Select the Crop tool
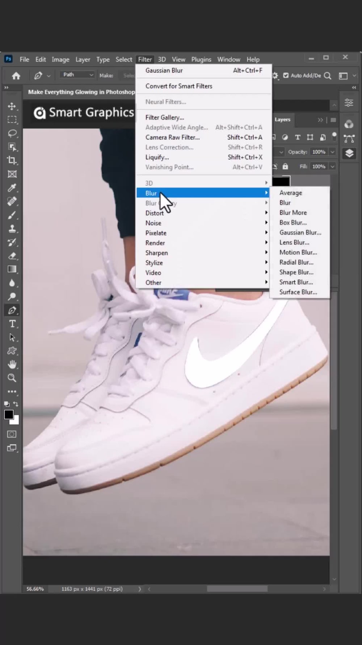This screenshot has width=362, height=645. pos(12,160)
